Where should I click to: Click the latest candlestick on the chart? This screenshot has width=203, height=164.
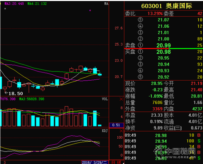point(100,74)
